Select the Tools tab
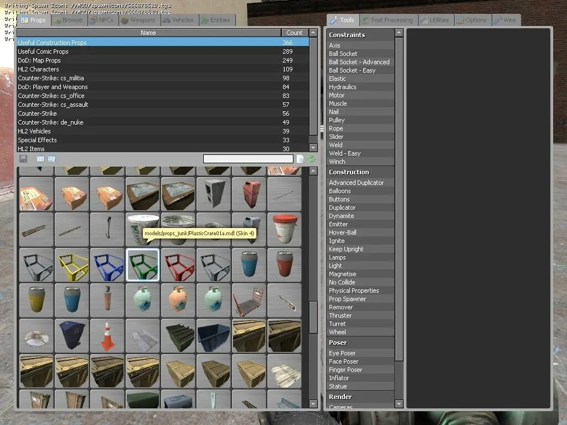Viewport: 567px width, 425px height. (x=343, y=20)
